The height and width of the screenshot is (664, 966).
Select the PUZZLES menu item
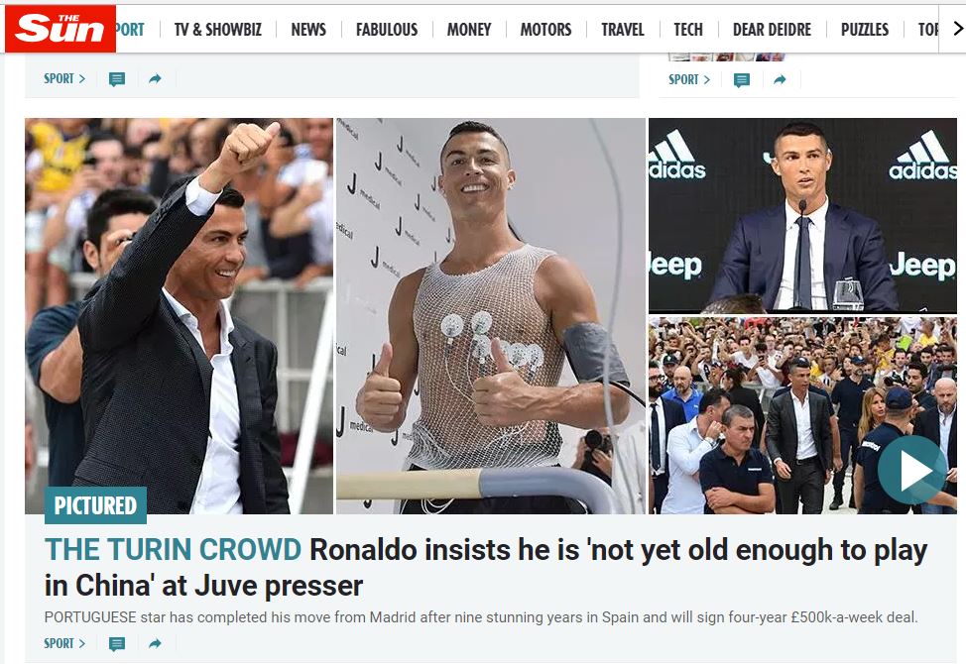tap(865, 29)
